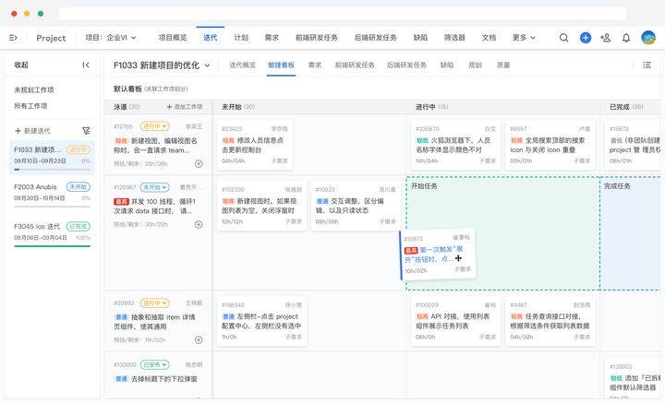Viewport: 665px width, 403px height.
Task: Open card #23422 修改人员信息
Action: [x=255, y=145]
